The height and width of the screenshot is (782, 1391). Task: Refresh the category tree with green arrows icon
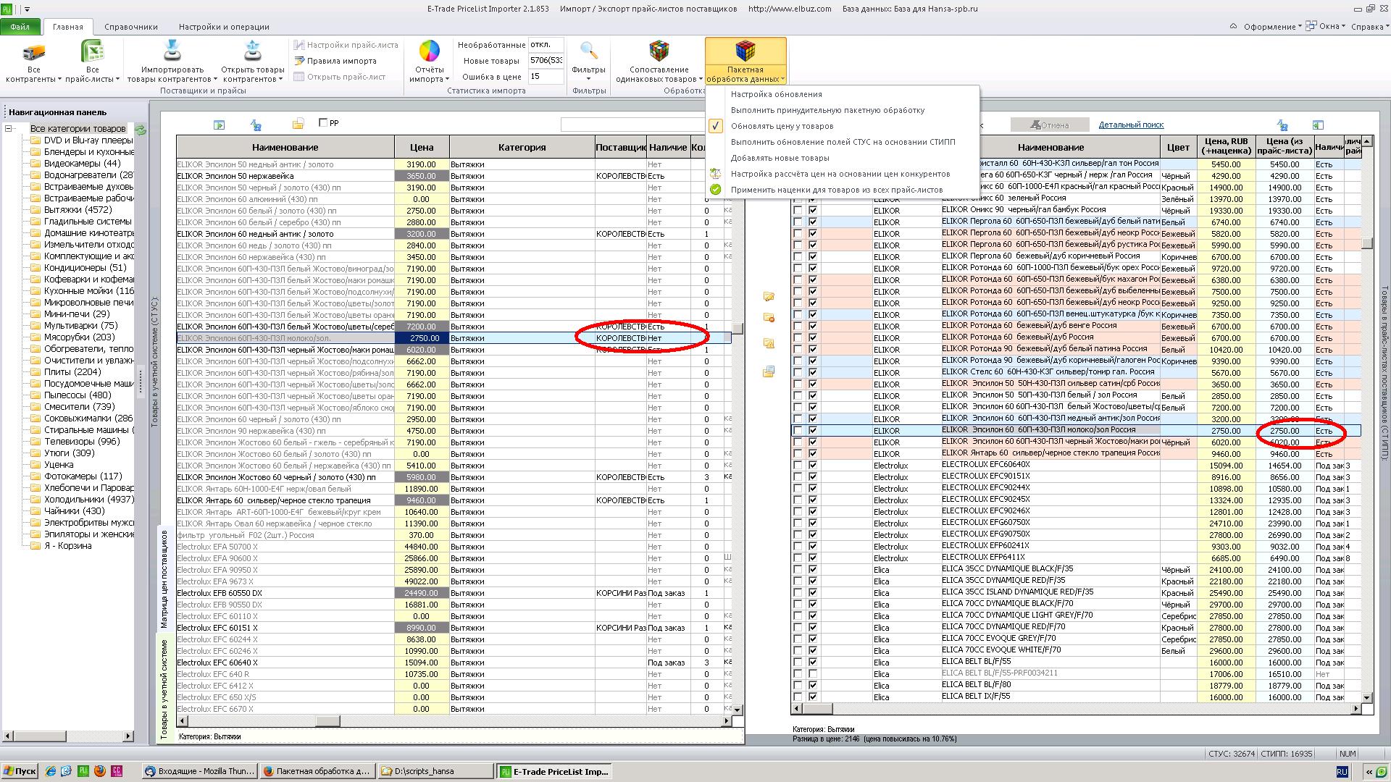[141, 130]
